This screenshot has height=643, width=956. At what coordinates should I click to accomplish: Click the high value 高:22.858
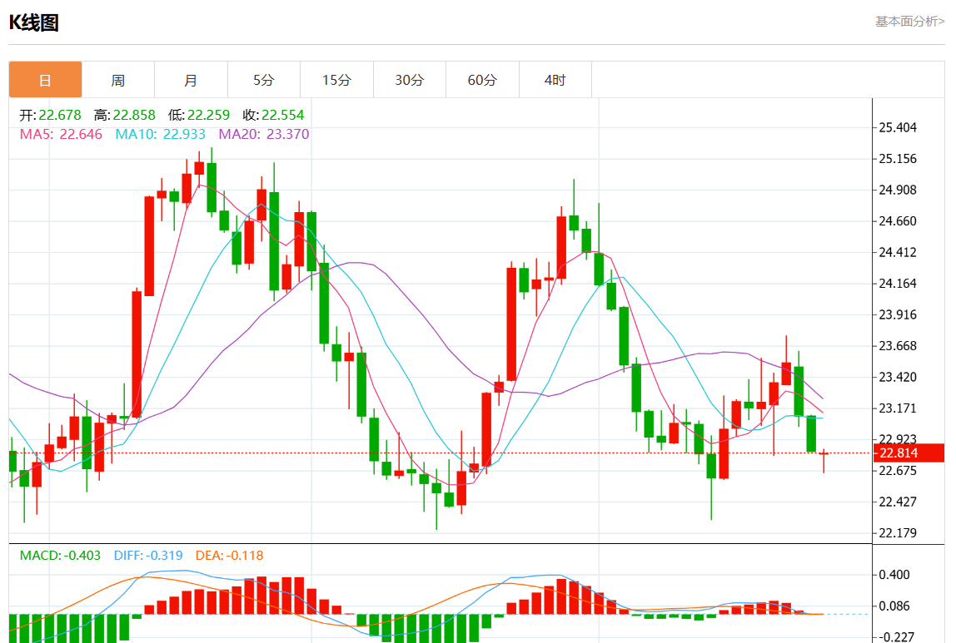pos(124,115)
